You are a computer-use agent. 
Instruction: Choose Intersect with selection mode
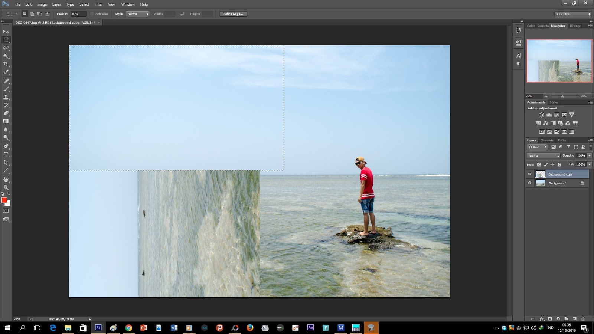point(47,14)
